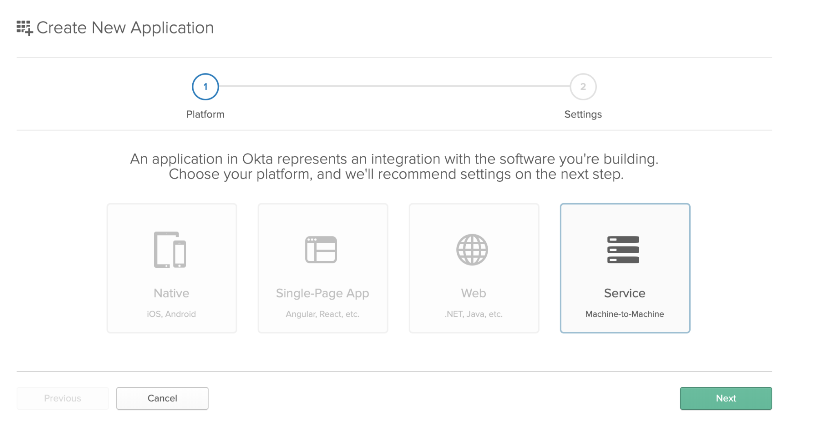
Task: Cancel the application creation
Action: (x=162, y=398)
